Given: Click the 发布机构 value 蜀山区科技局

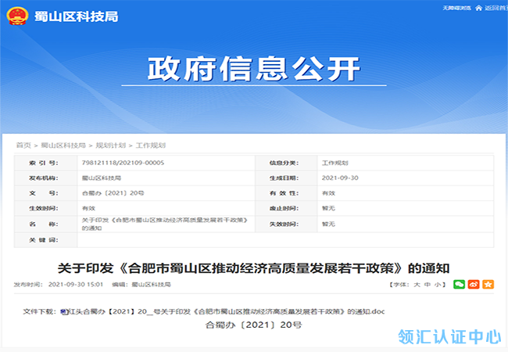Looking at the screenshot, I should 102,178.
